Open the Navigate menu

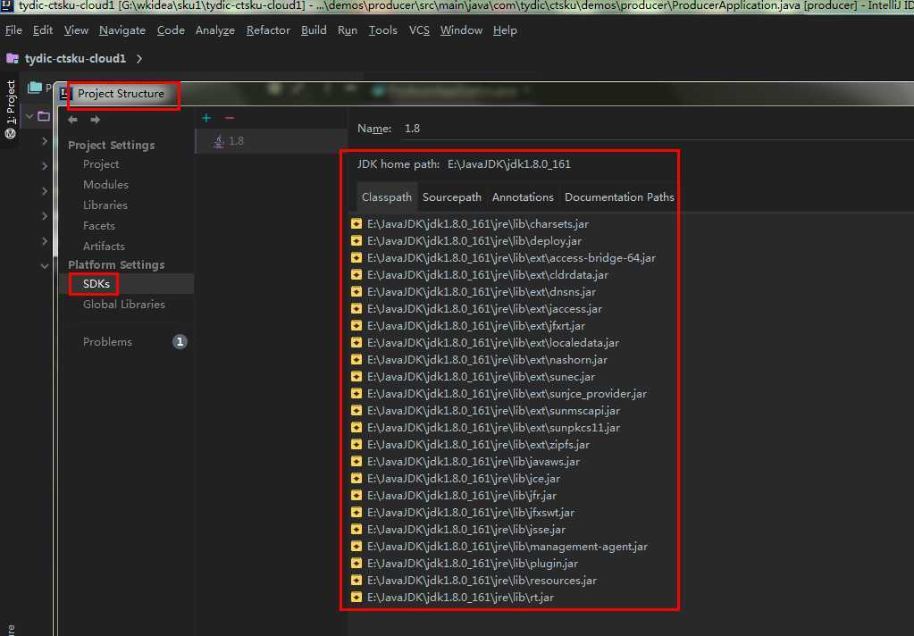point(122,30)
